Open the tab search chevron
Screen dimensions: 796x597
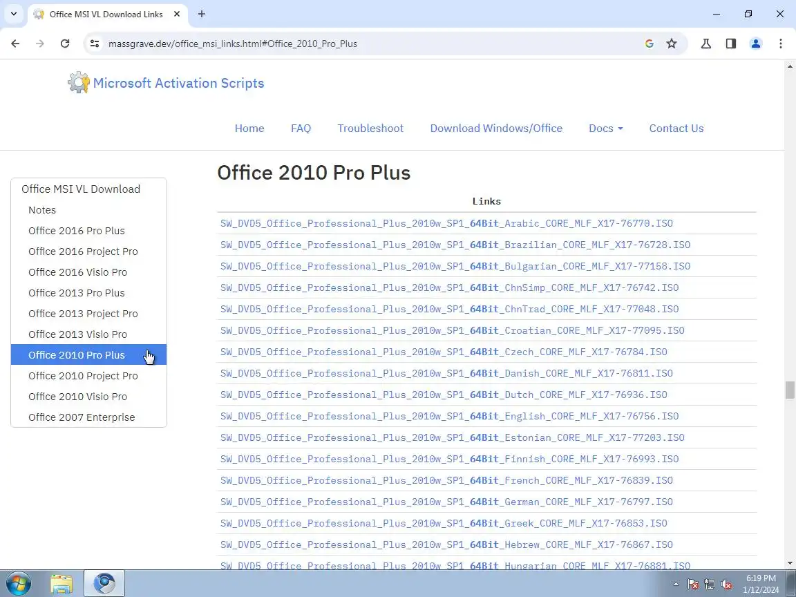pos(14,15)
